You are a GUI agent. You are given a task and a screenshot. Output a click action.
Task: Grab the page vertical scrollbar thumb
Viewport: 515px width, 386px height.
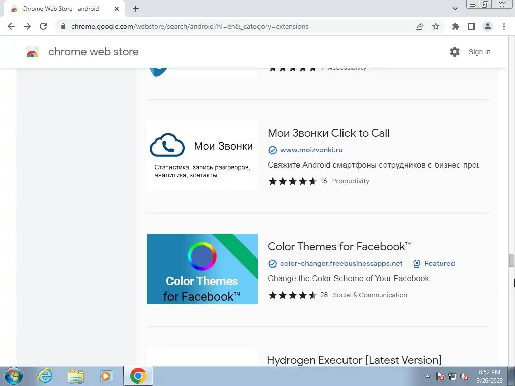coord(511,260)
